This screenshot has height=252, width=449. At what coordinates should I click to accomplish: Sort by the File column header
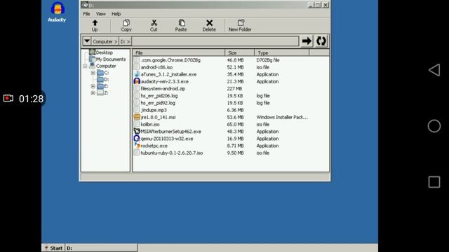[179, 53]
